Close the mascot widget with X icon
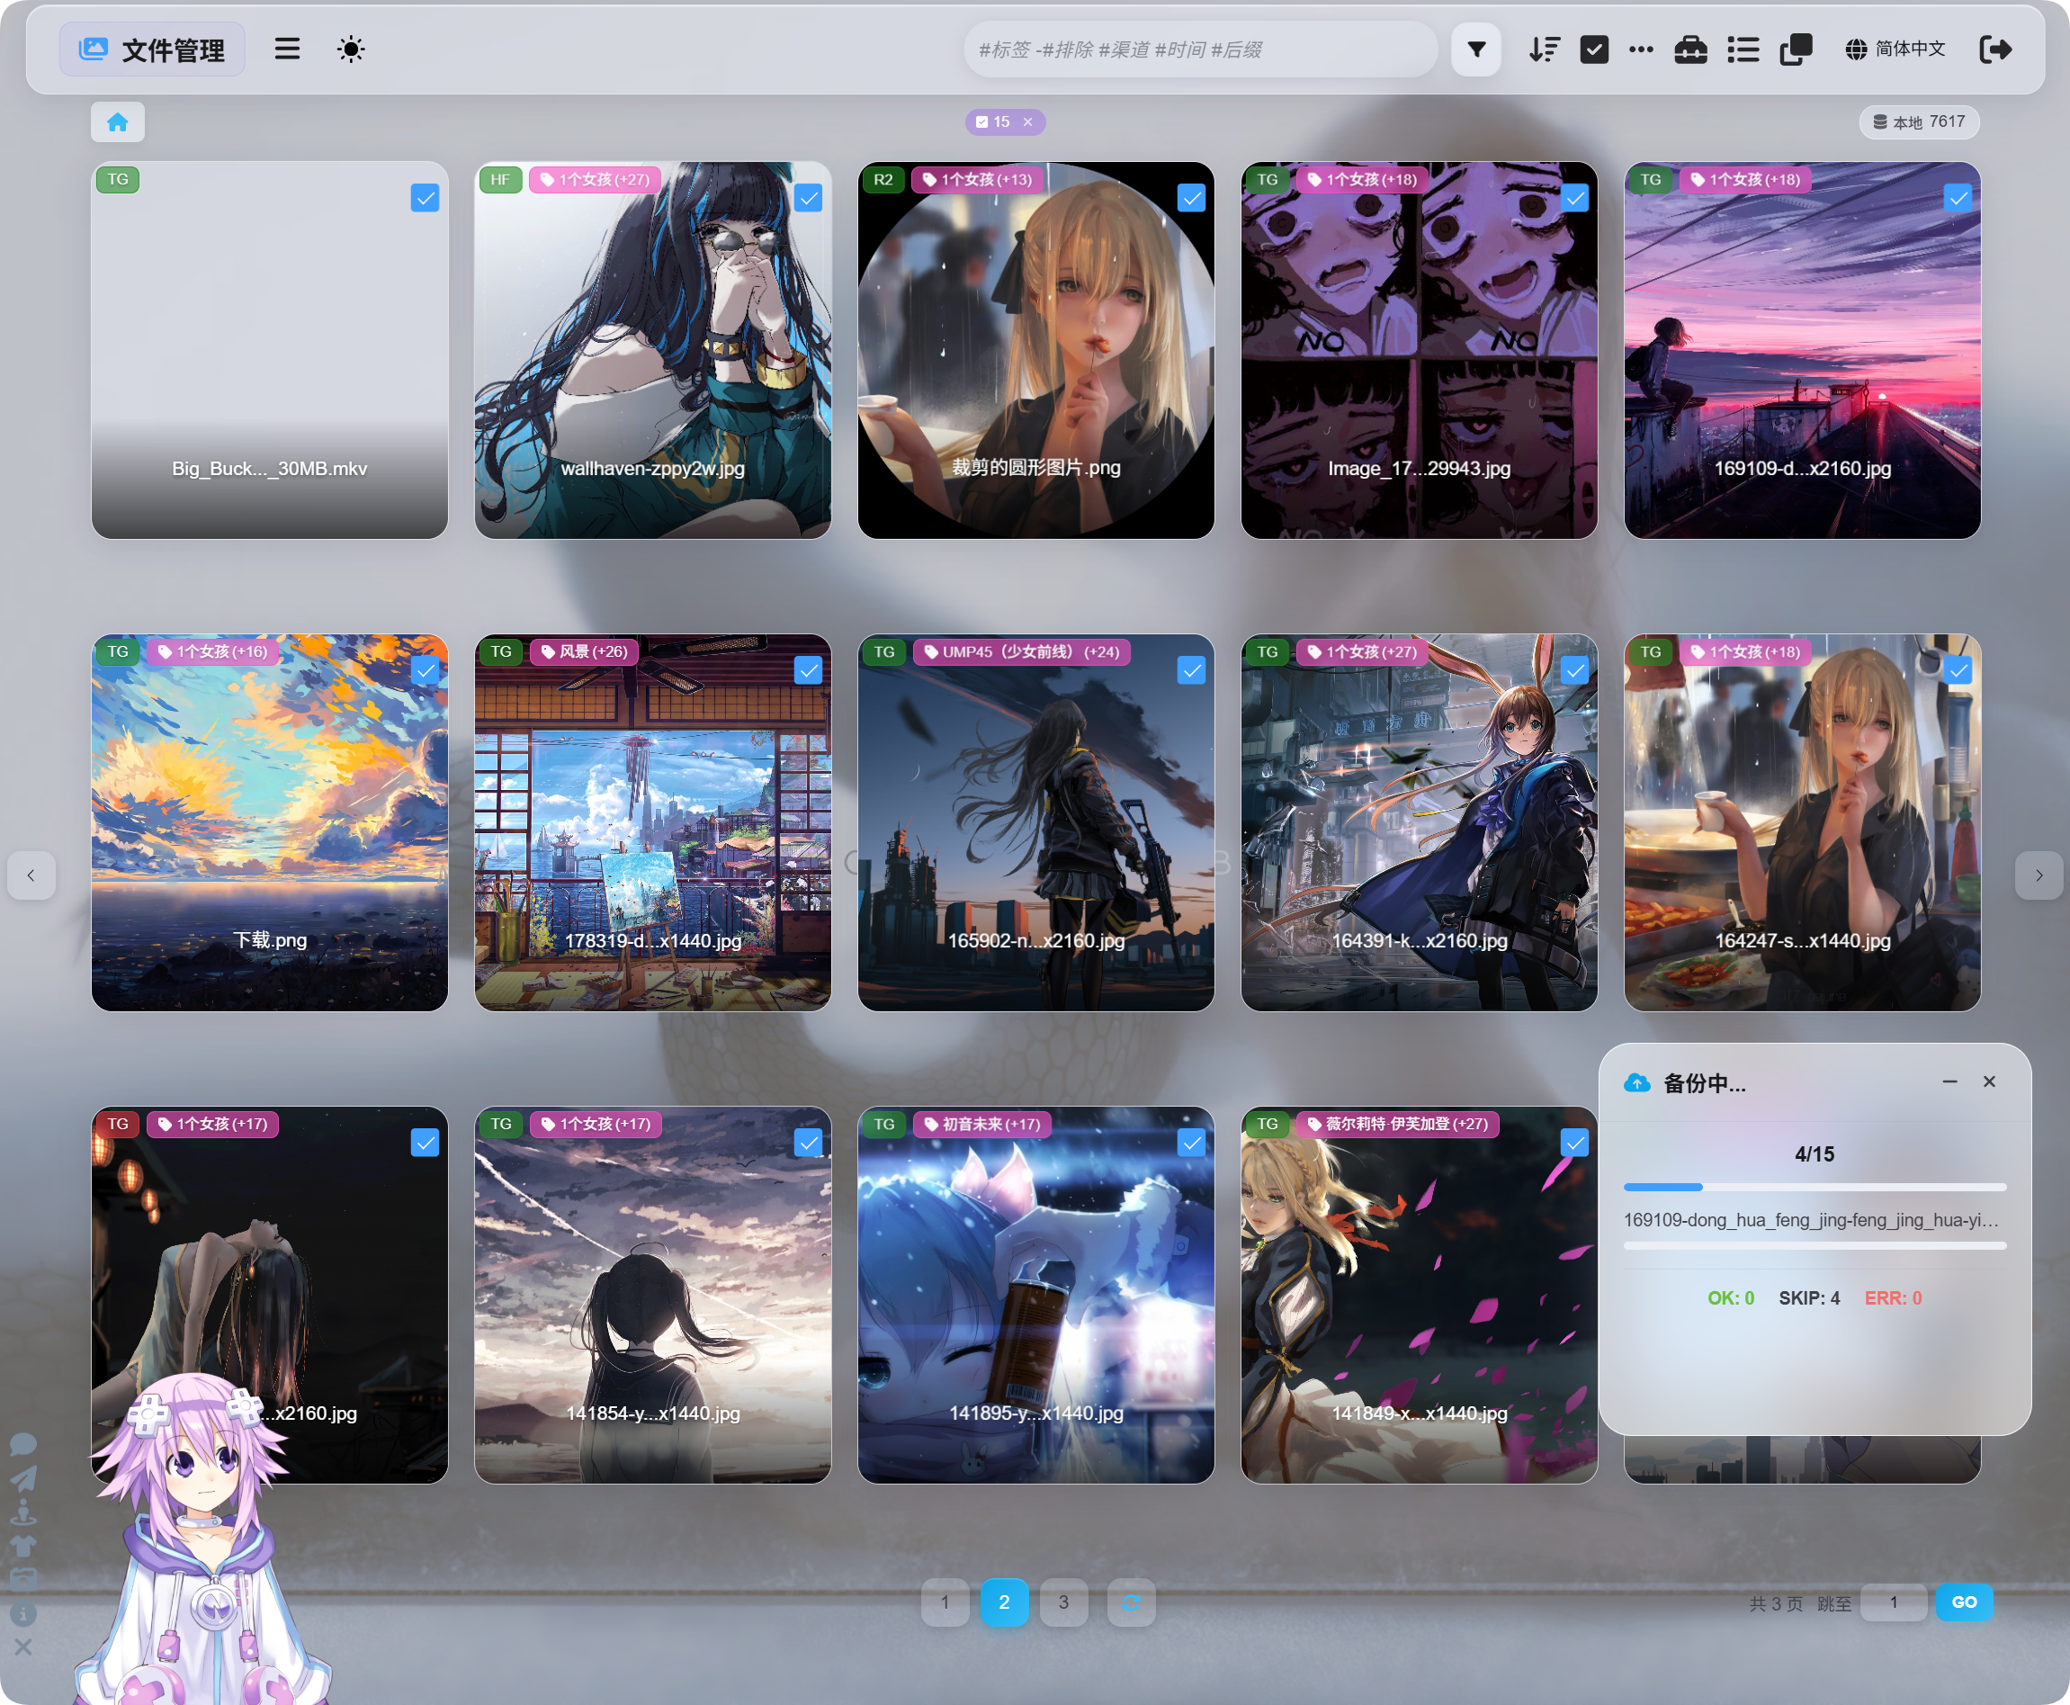The width and height of the screenshot is (2070, 1705). point(23,1647)
